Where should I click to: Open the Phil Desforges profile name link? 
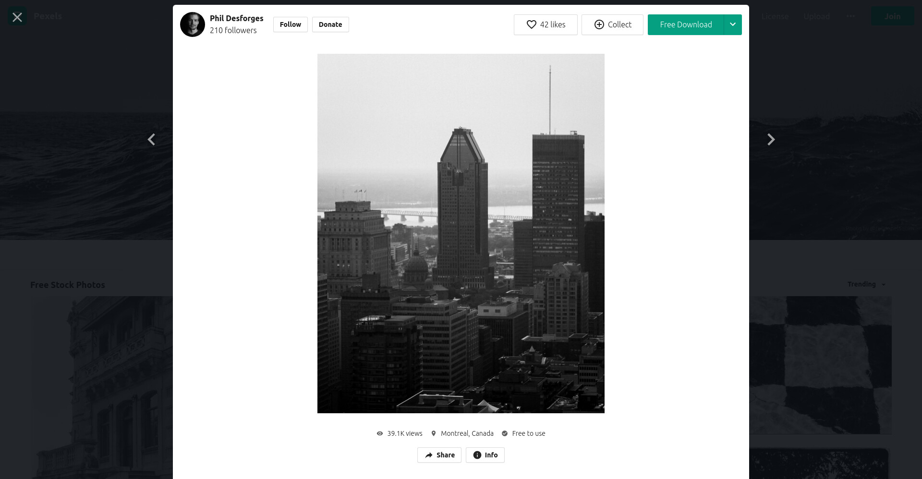236,18
